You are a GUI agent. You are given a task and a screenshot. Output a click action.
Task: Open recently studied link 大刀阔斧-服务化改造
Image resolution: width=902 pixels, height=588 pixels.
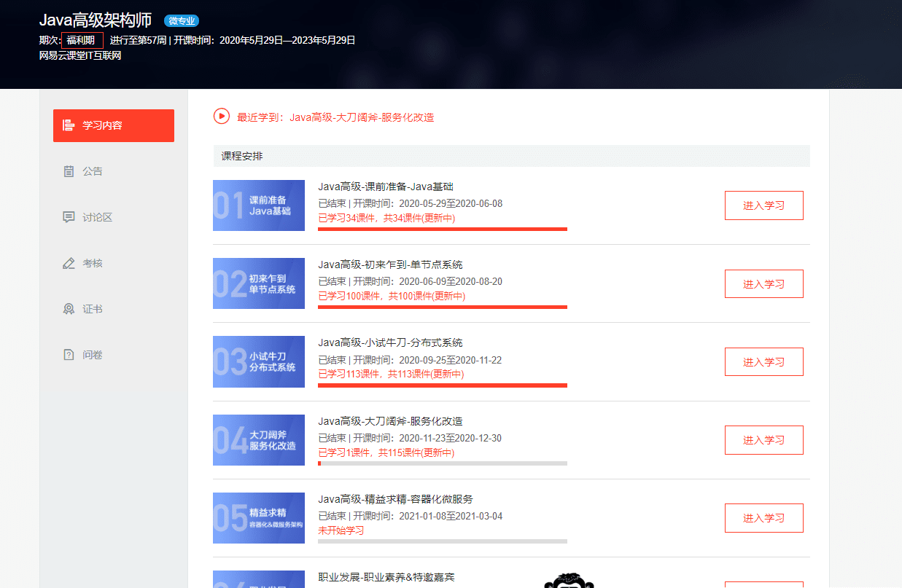pos(362,117)
